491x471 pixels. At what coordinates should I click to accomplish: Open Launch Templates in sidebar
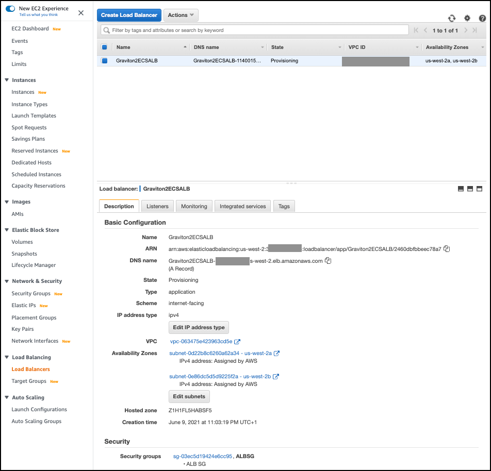coord(34,115)
